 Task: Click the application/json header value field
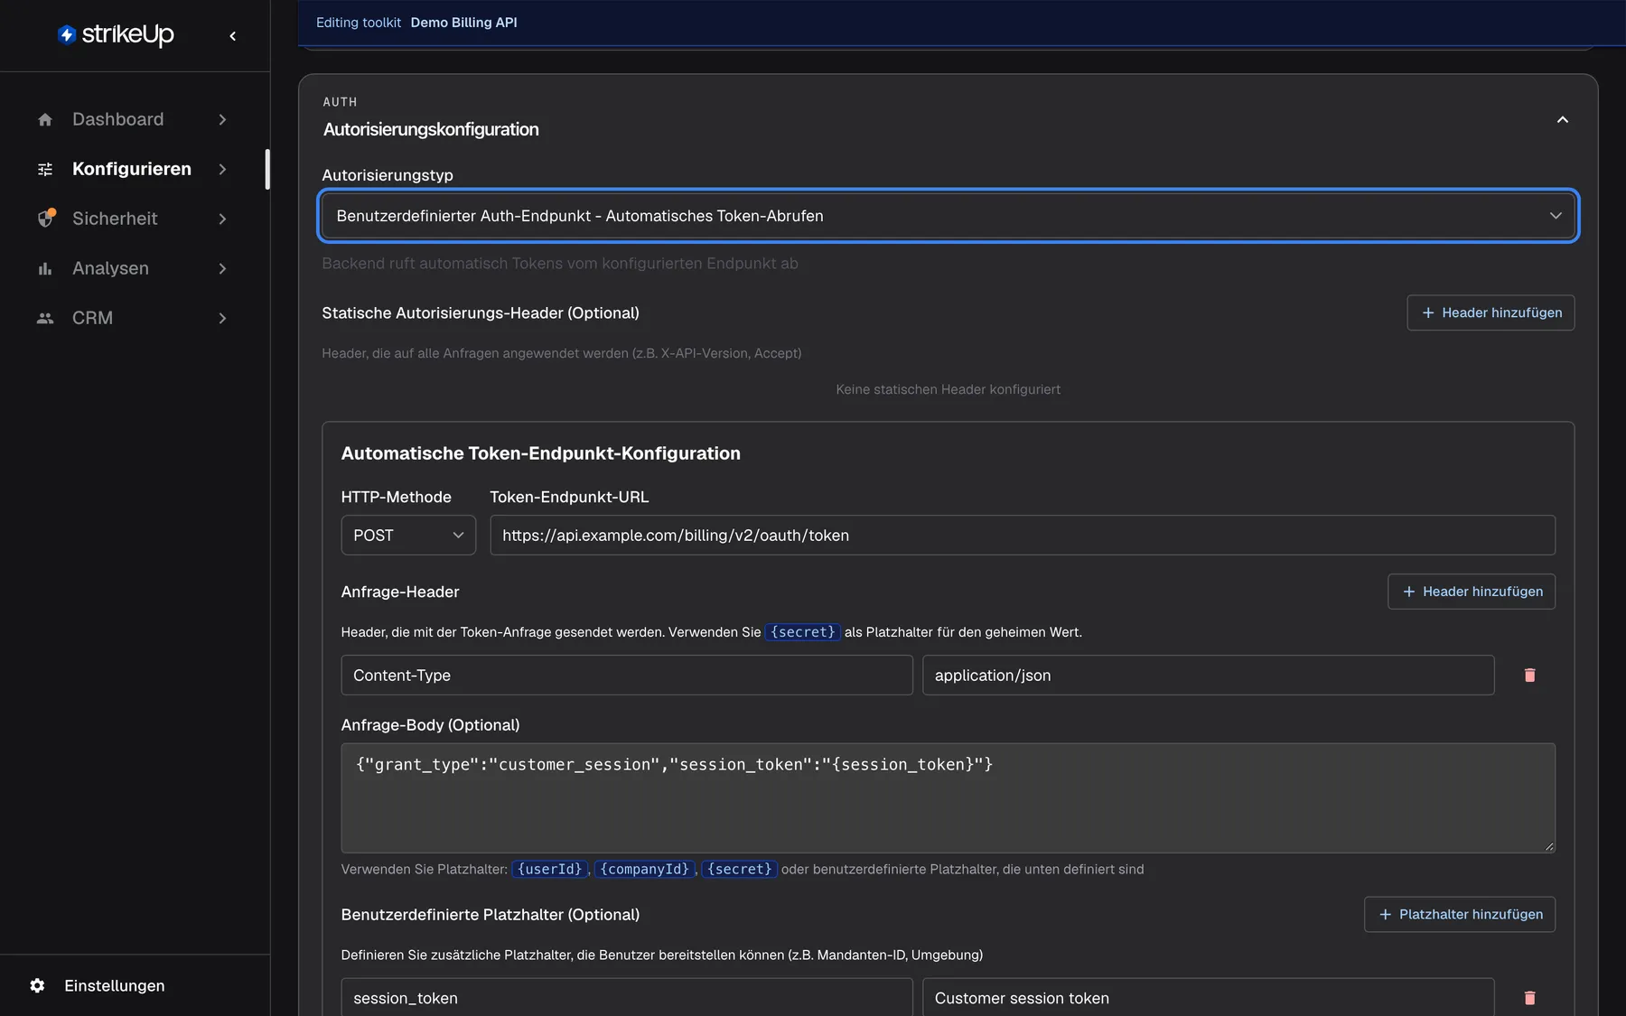(1209, 676)
